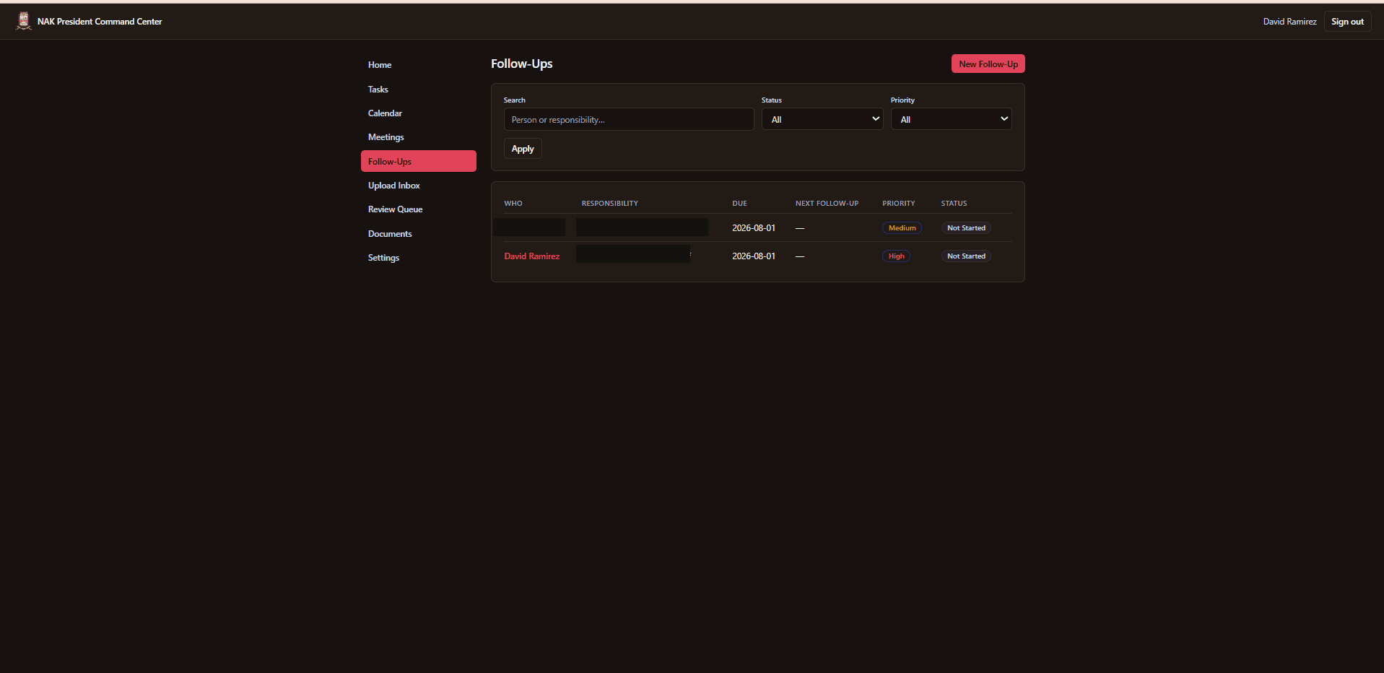1384x673 pixels.
Task: Click NAK President Command Center title
Action: point(100,22)
